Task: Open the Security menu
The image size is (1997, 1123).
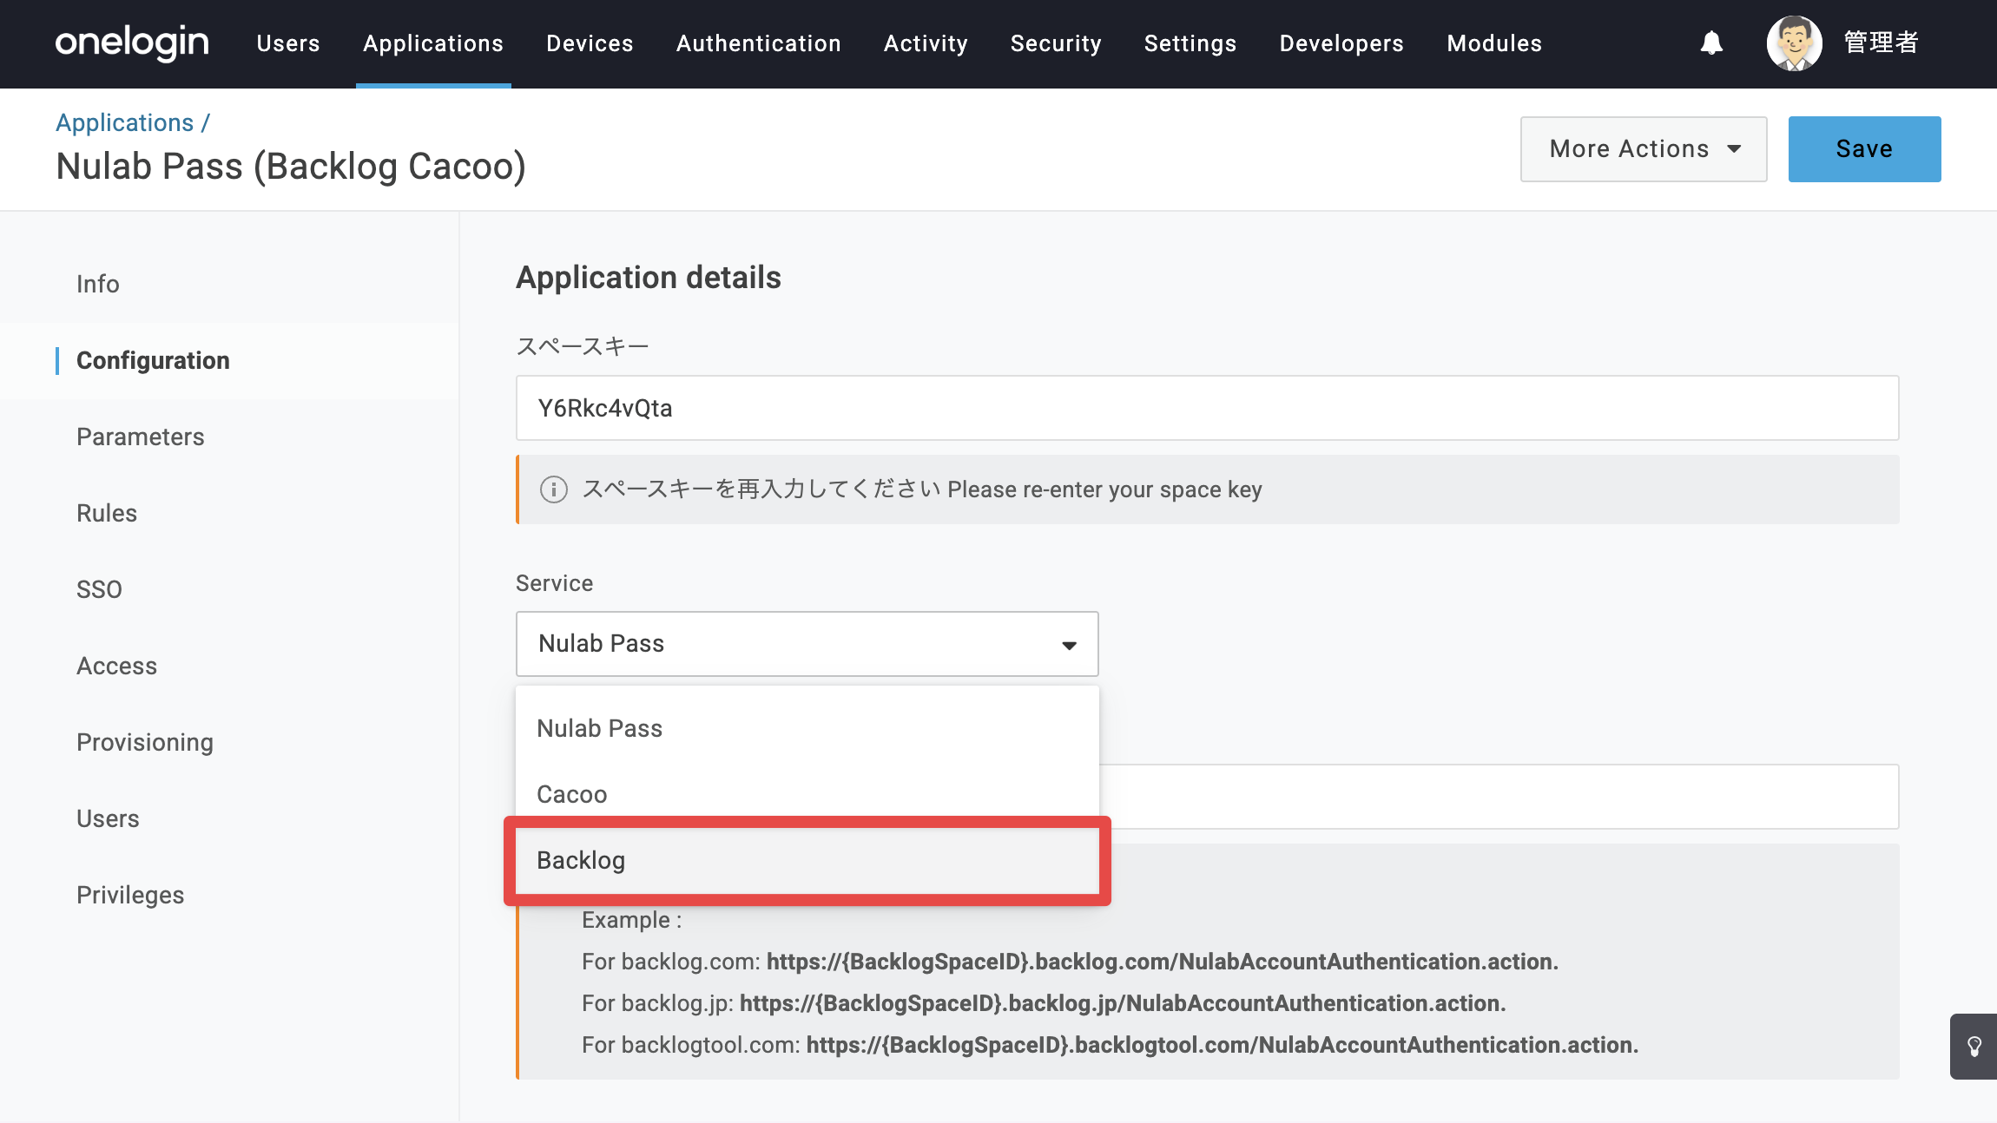Action: (1056, 43)
